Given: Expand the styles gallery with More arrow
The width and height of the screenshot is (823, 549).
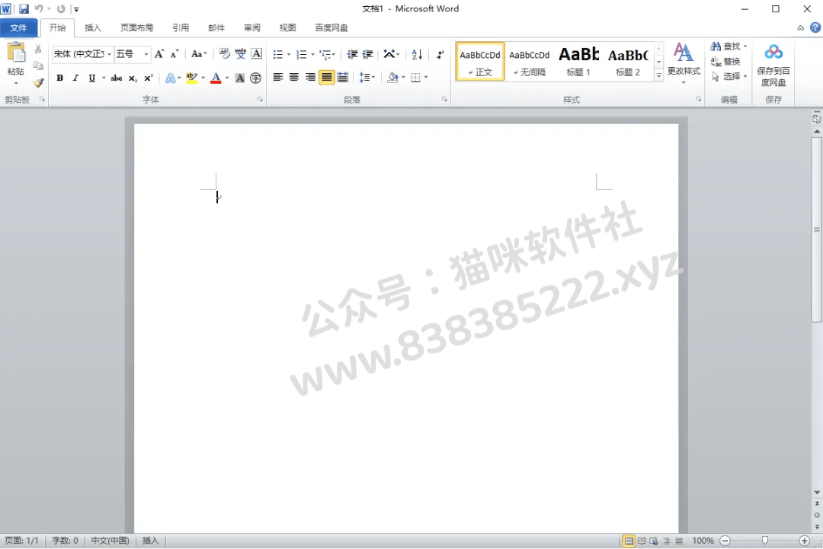Looking at the screenshot, I should [x=658, y=76].
